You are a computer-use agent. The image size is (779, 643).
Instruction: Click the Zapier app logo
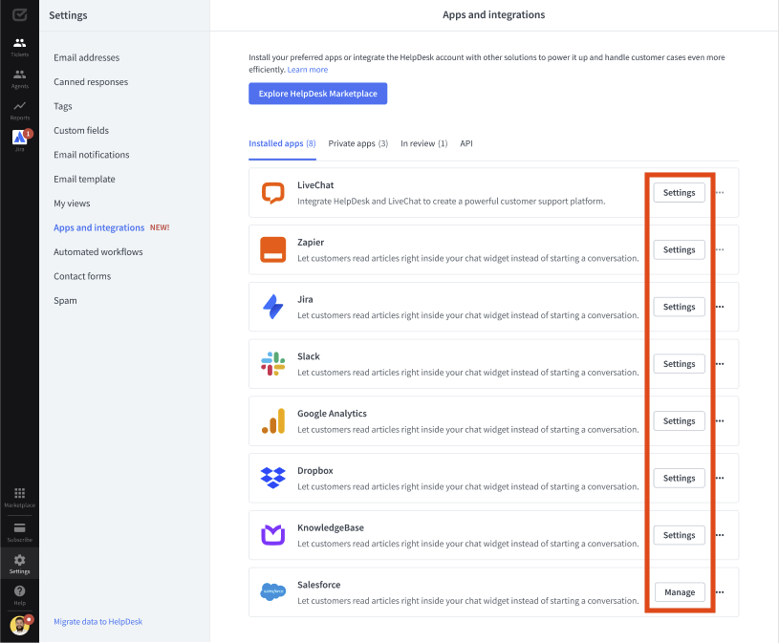[x=272, y=249]
